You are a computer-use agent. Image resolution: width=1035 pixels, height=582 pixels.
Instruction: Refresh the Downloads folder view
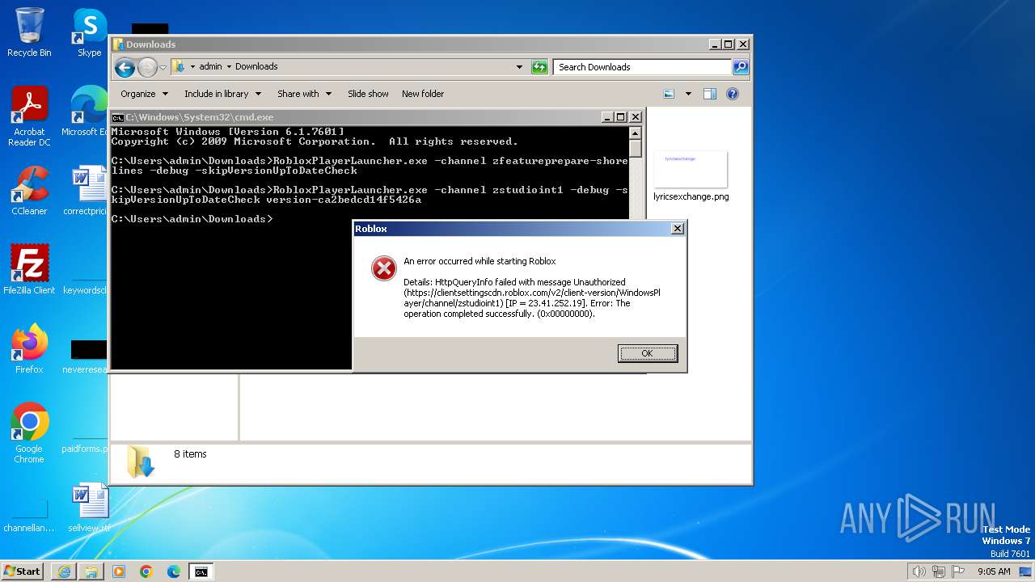click(x=539, y=67)
